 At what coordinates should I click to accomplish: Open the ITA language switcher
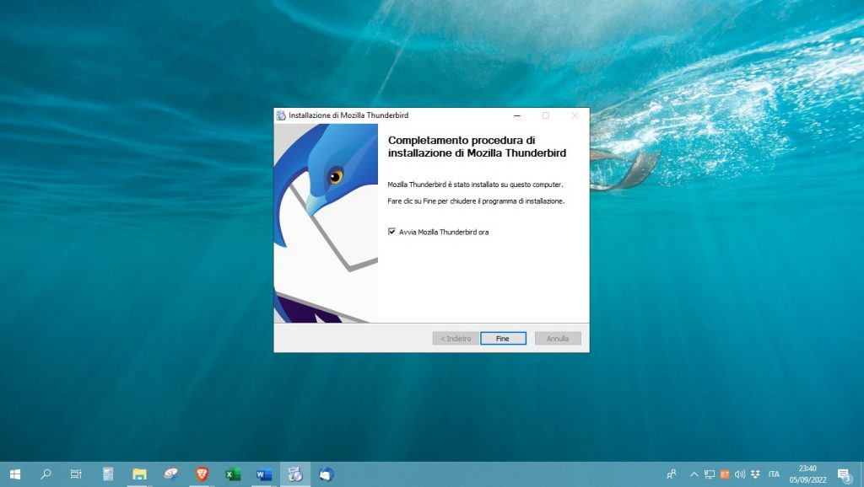(x=775, y=474)
